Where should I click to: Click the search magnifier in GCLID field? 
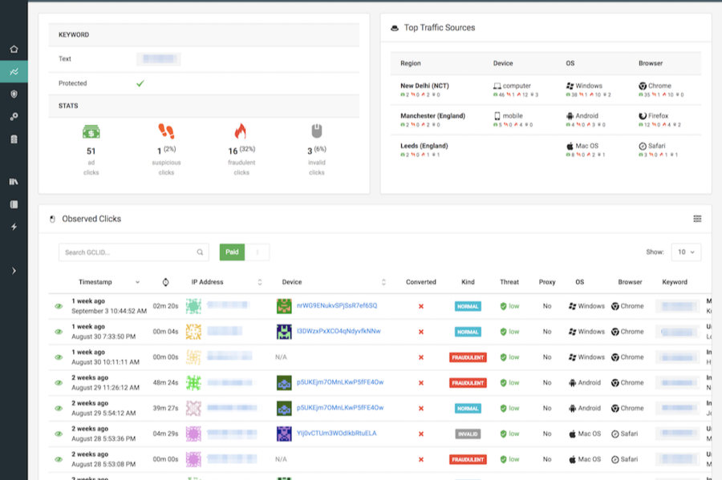coord(200,252)
